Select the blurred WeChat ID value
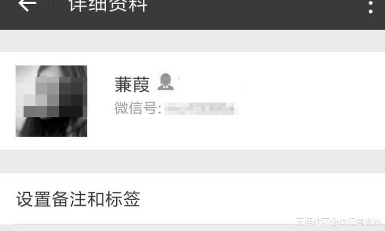The width and height of the screenshot is (385, 231). coord(201,109)
